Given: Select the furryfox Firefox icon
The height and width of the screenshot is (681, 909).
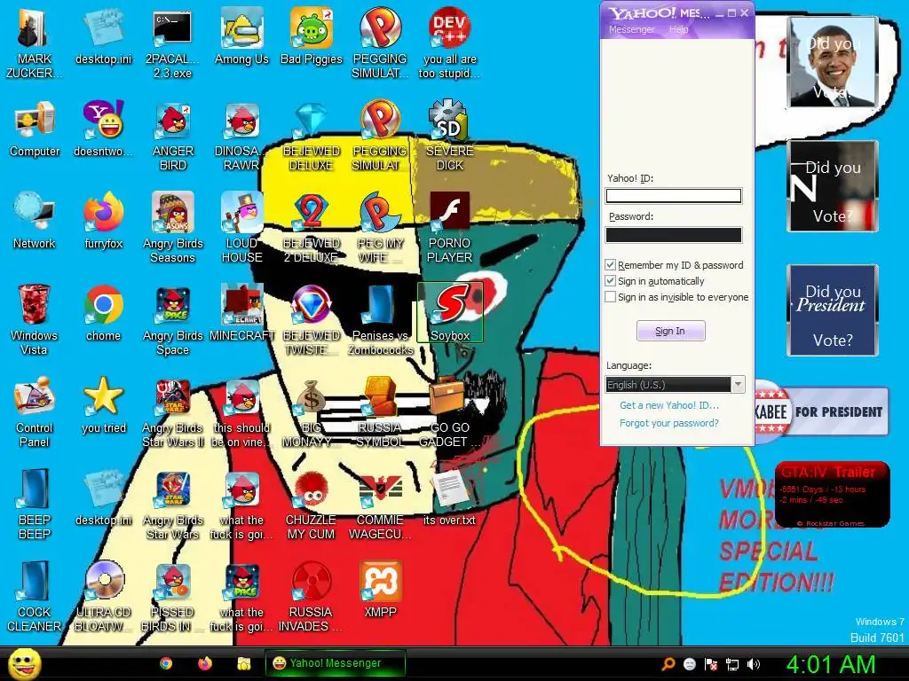Looking at the screenshot, I should (103, 222).
